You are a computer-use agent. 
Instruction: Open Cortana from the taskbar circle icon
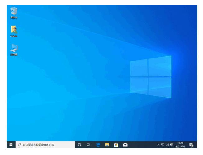pos(79,145)
